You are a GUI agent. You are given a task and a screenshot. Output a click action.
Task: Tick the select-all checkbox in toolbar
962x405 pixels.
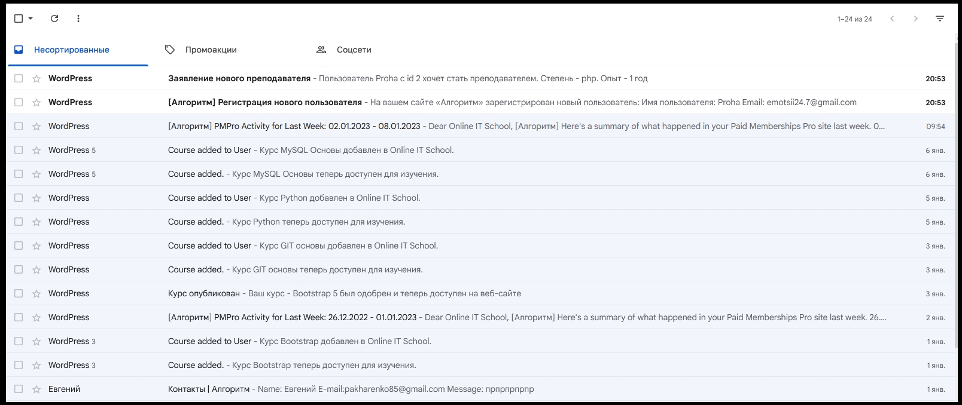[x=19, y=19]
